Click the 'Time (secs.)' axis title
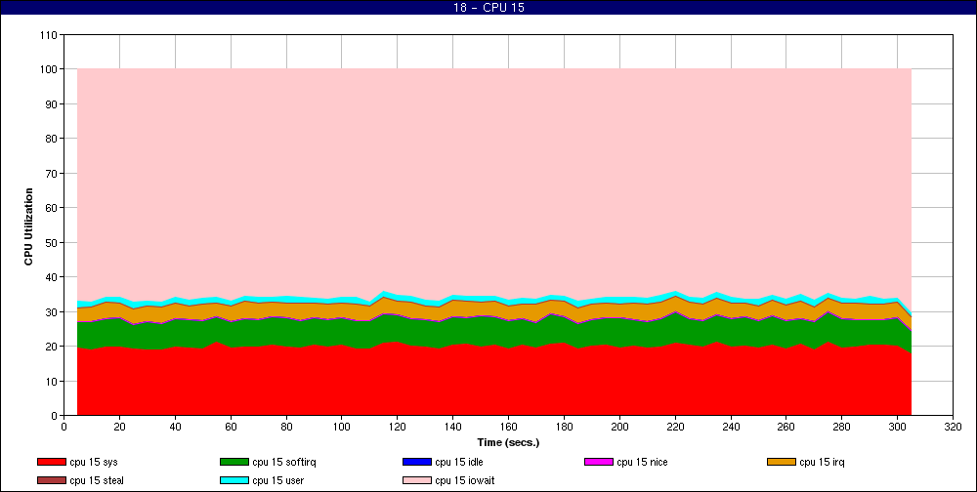The width and height of the screenshot is (977, 492). click(508, 443)
